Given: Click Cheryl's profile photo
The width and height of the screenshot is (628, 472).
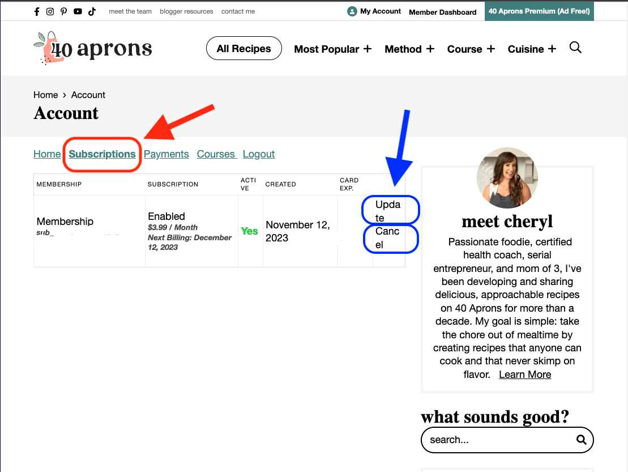Looking at the screenshot, I should tap(507, 178).
